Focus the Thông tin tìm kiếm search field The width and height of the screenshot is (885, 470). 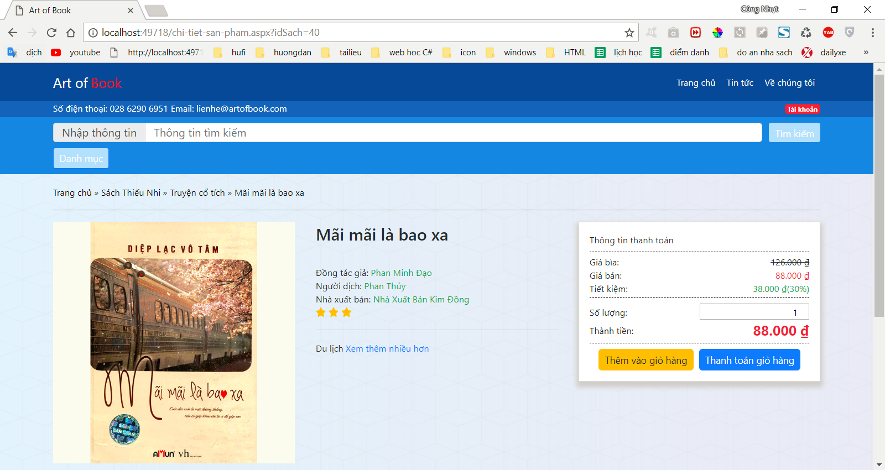454,133
